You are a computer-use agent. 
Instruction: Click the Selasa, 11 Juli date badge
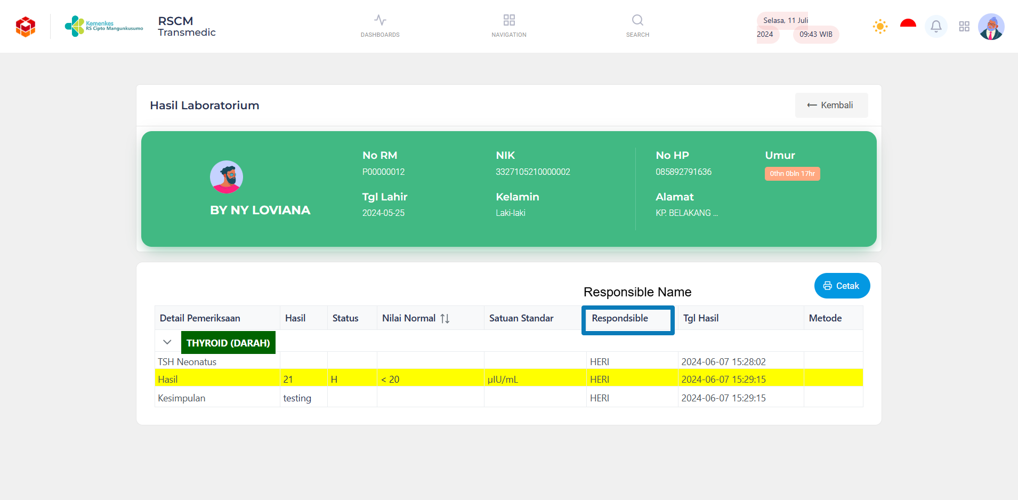point(786,20)
